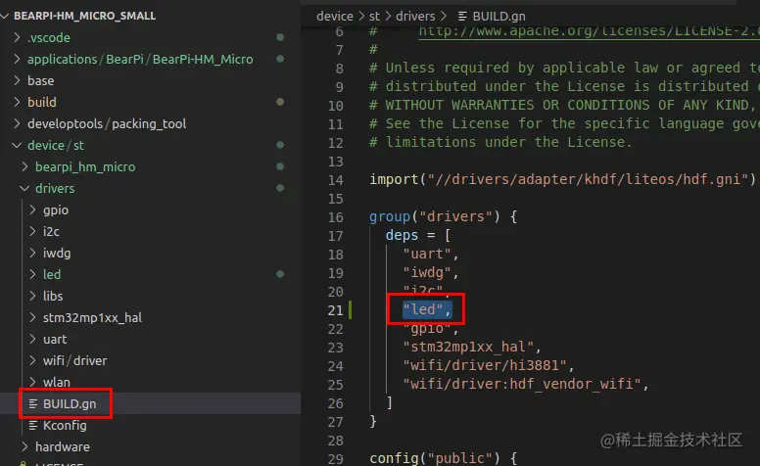Image resolution: width=760 pixels, height=466 pixels.
Task: Open the .vscode folder entry
Action: pos(48,37)
